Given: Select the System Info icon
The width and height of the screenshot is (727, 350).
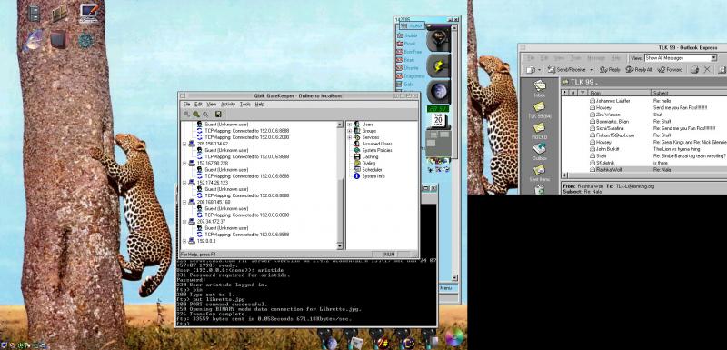Looking at the screenshot, I should (x=357, y=176).
